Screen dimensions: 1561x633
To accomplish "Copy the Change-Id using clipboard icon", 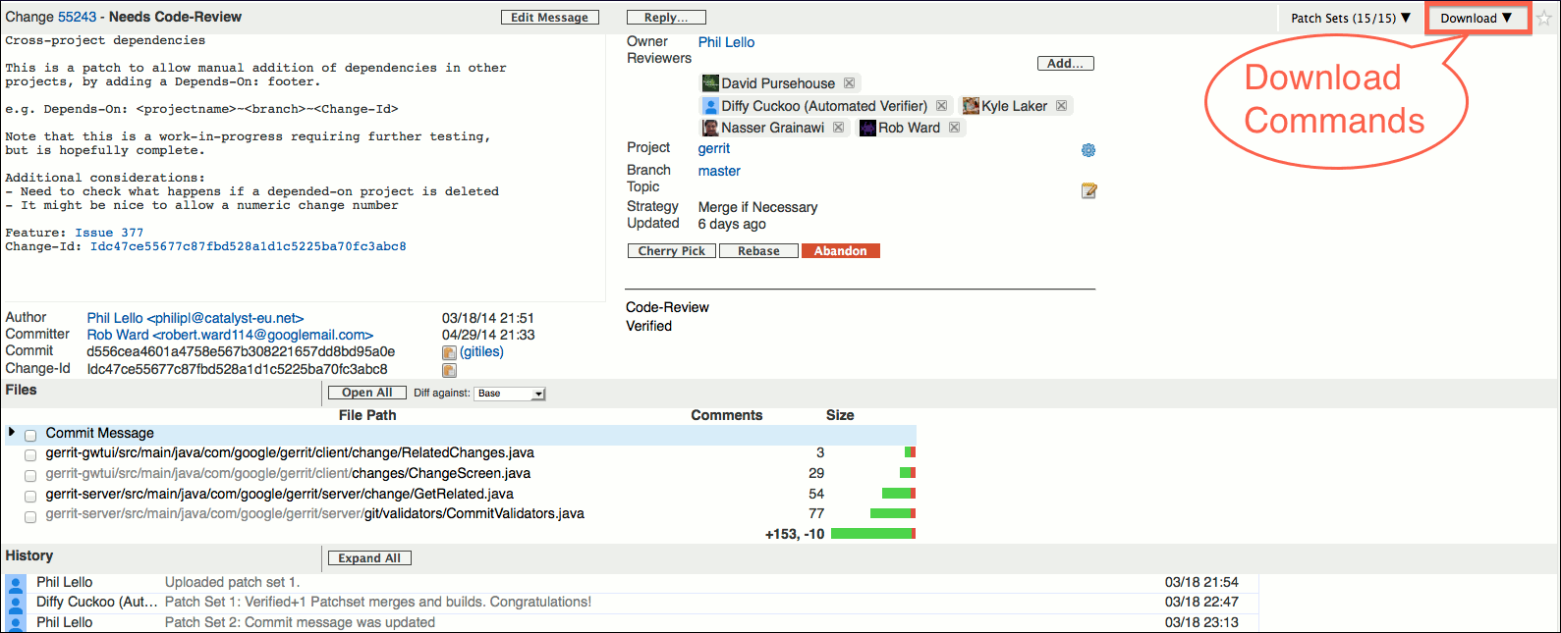I will coord(449,370).
